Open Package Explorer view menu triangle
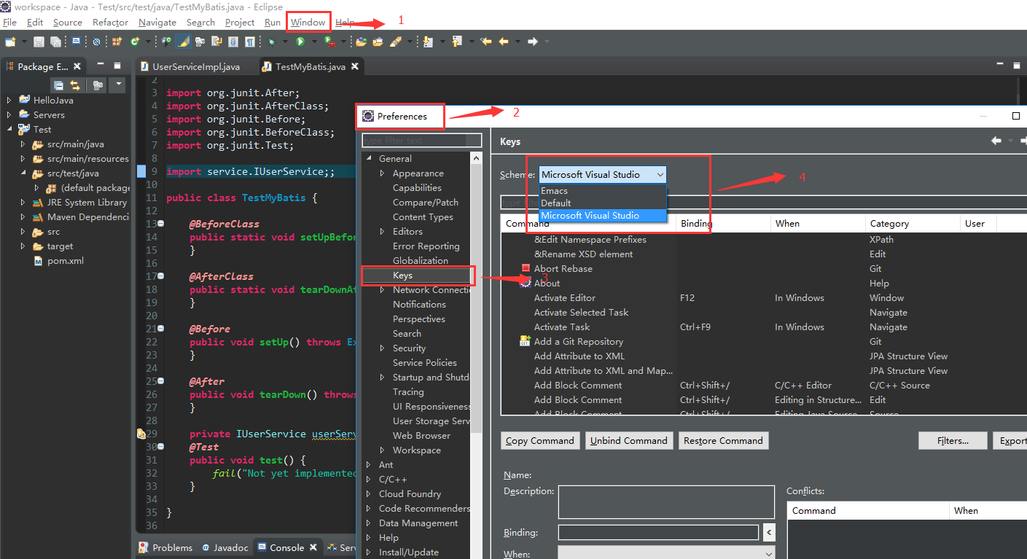The image size is (1027, 559). click(x=119, y=85)
